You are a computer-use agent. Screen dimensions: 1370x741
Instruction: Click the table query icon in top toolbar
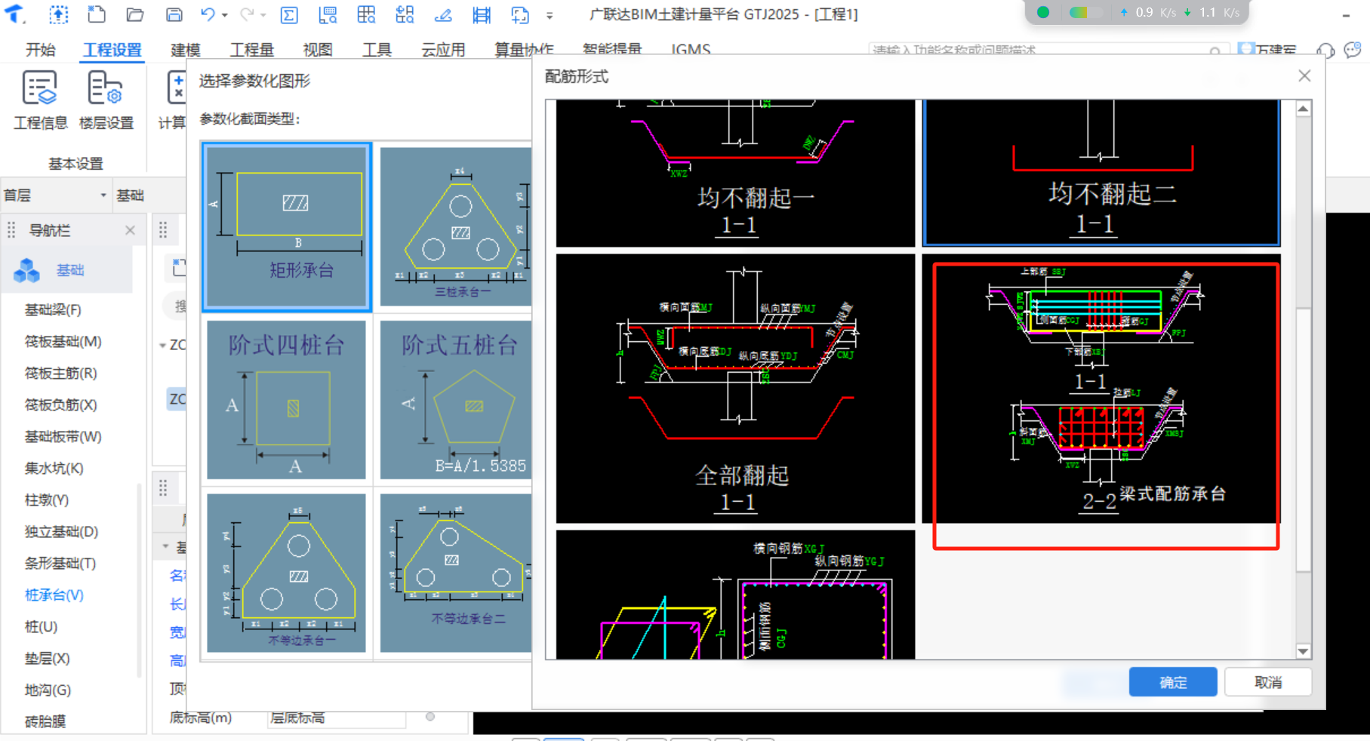point(366,14)
